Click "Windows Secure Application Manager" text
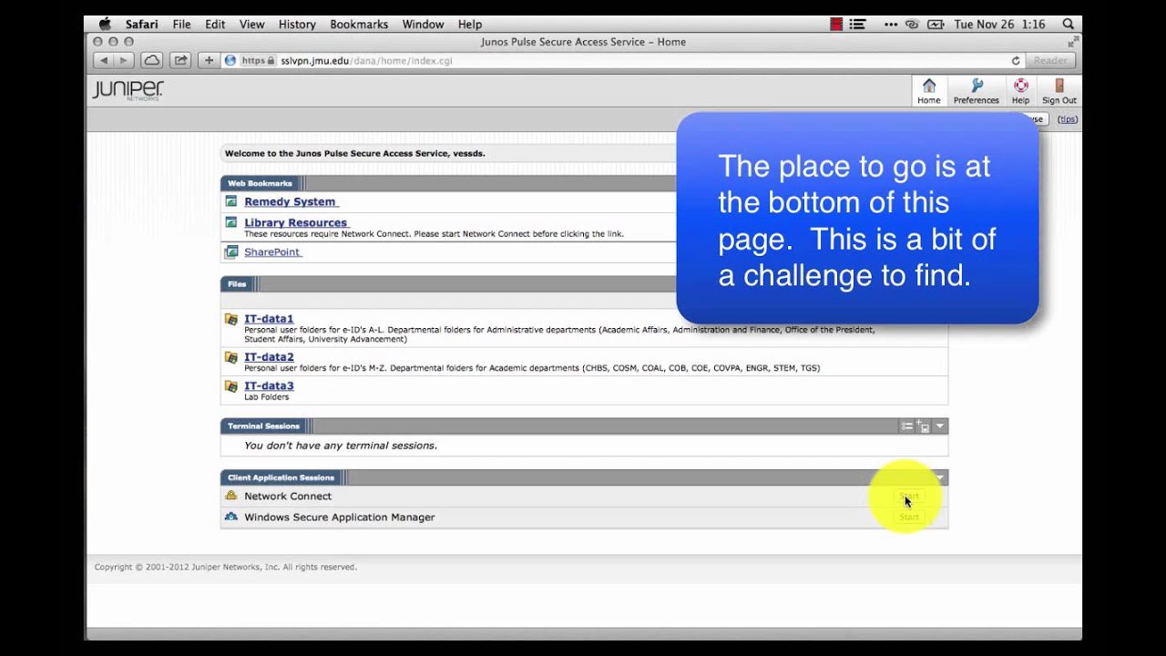The width and height of the screenshot is (1166, 656). click(x=339, y=517)
